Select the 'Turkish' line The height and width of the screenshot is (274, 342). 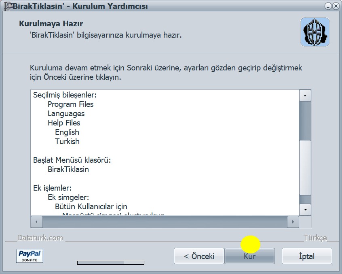click(x=67, y=142)
